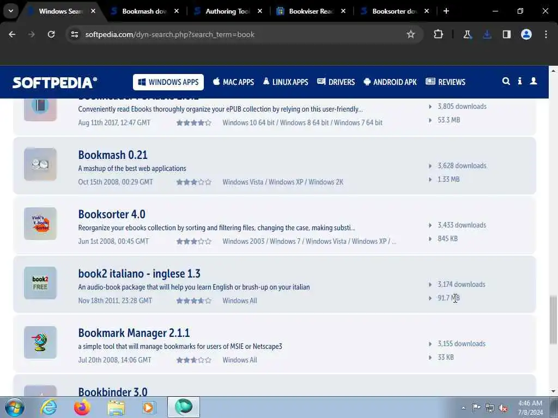The image size is (558, 418).
Task: Open the Softpedia user account icon
Action: [x=533, y=82]
